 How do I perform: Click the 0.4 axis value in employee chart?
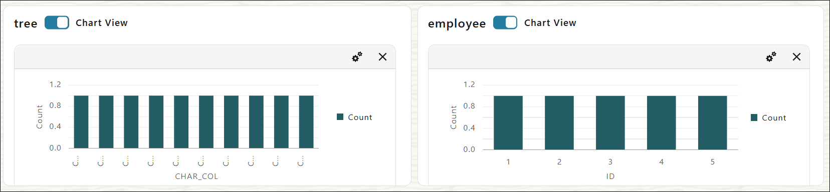[469, 128]
